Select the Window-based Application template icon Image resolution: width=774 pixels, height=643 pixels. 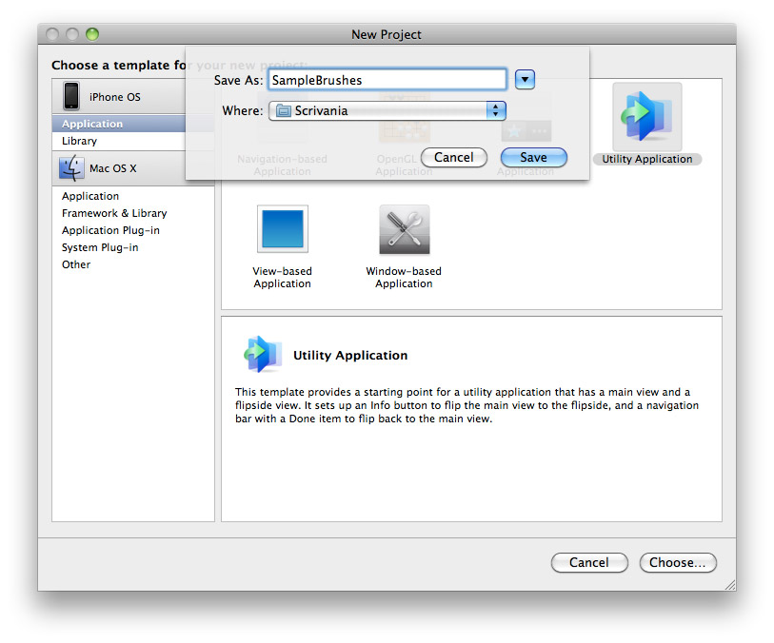pos(404,229)
